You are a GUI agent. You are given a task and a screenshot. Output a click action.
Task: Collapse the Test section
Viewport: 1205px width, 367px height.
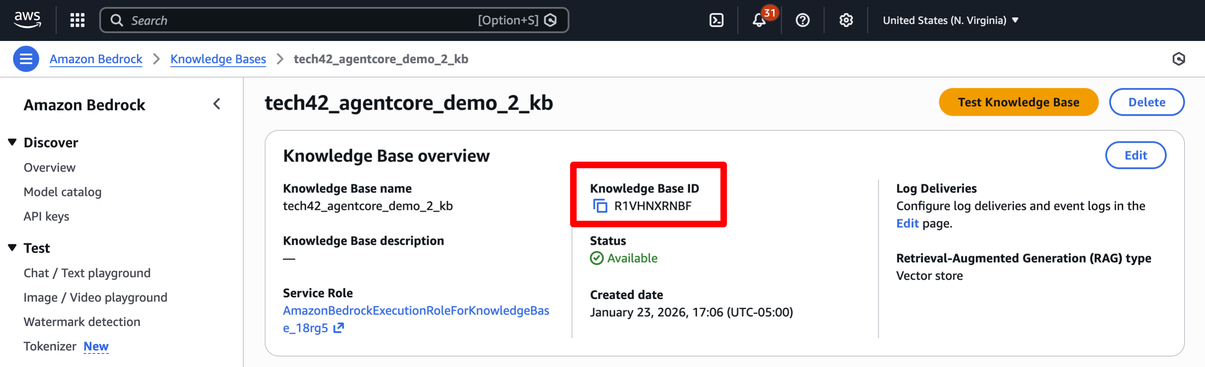pos(13,247)
